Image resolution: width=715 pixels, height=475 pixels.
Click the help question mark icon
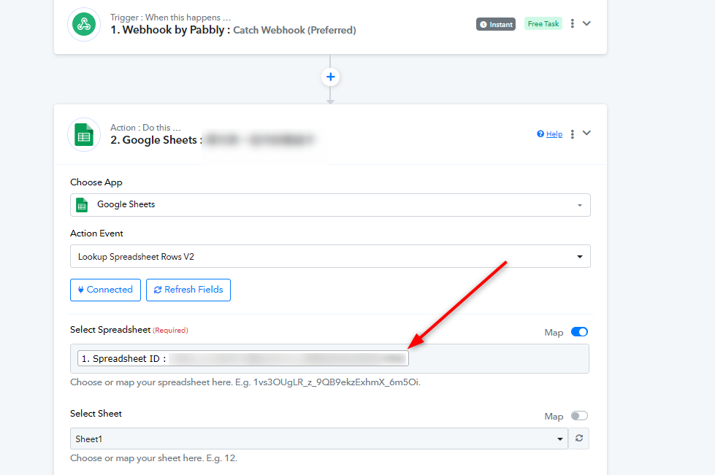pyautogui.click(x=540, y=134)
